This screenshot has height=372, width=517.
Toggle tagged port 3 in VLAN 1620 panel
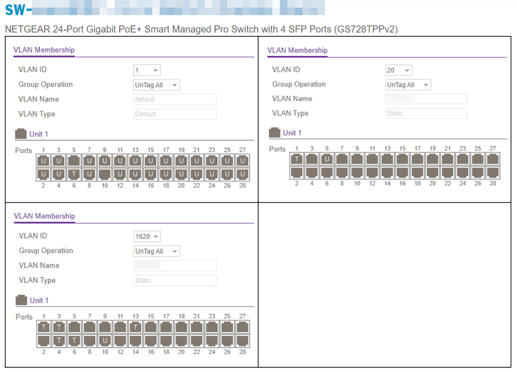coord(59,327)
